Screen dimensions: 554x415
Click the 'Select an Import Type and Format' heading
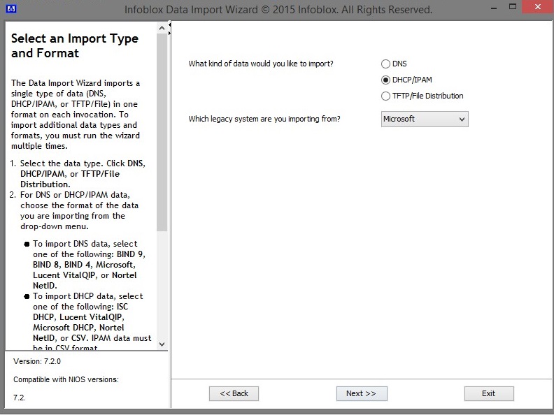point(74,46)
